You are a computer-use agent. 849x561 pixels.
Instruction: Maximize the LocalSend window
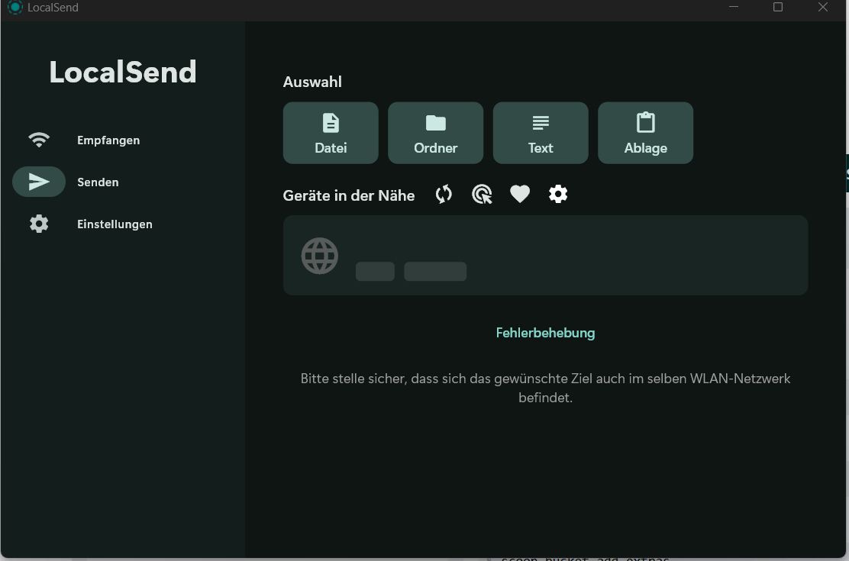778,7
